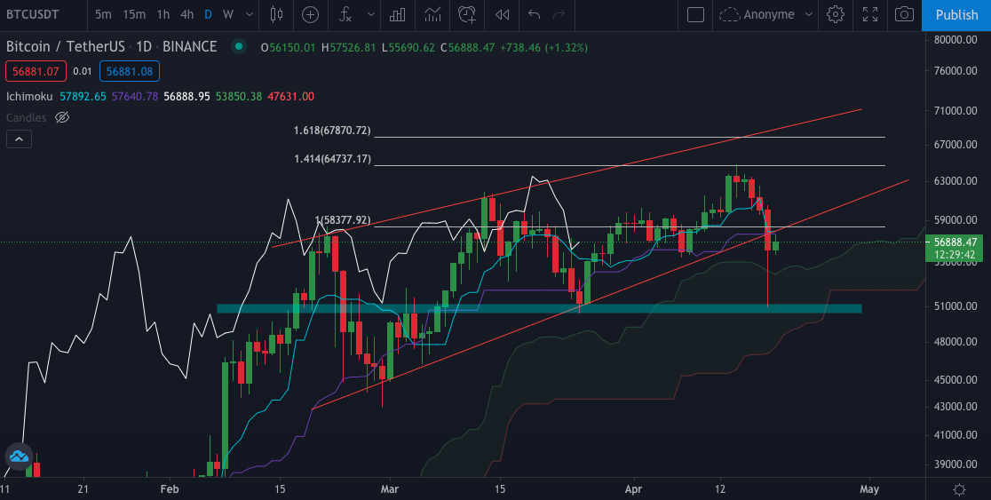This screenshot has height=500, width=991.
Task: Publish the chart idea
Action: (956, 14)
